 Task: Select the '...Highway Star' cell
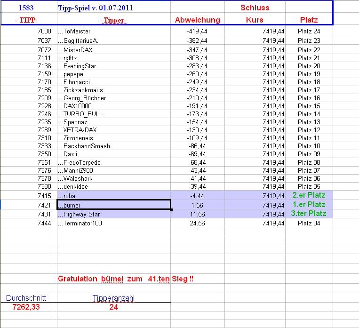114,215
